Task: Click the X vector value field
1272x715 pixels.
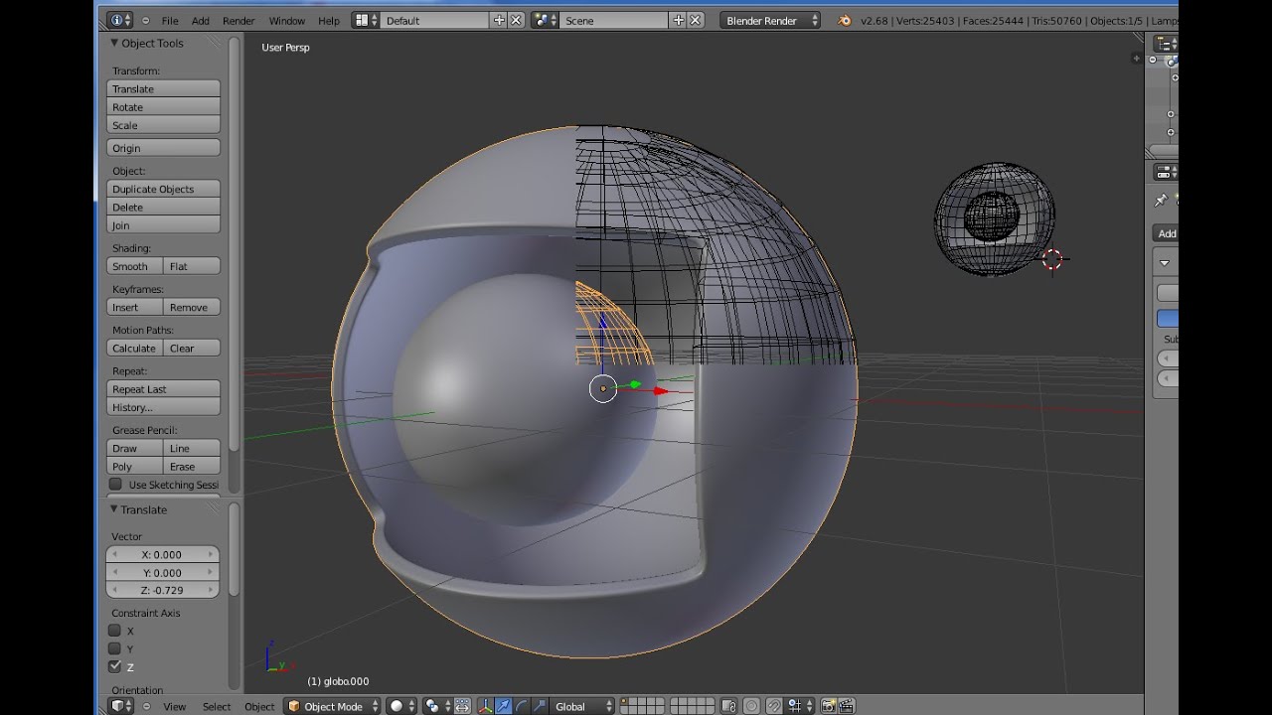Action: [x=163, y=554]
